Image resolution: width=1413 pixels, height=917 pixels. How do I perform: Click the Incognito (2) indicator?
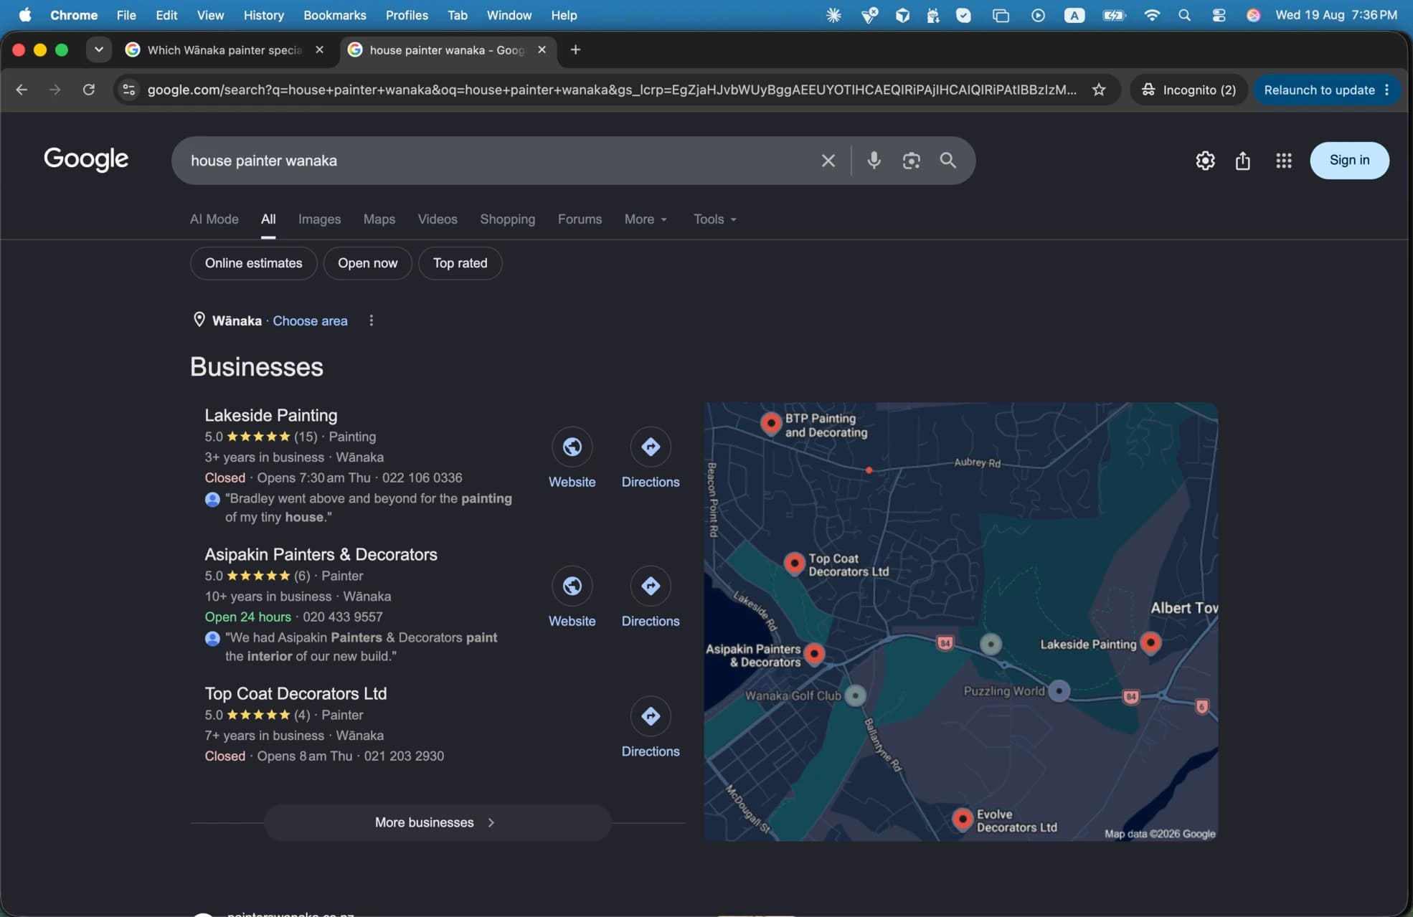pyautogui.click(x=1188, y=90)
